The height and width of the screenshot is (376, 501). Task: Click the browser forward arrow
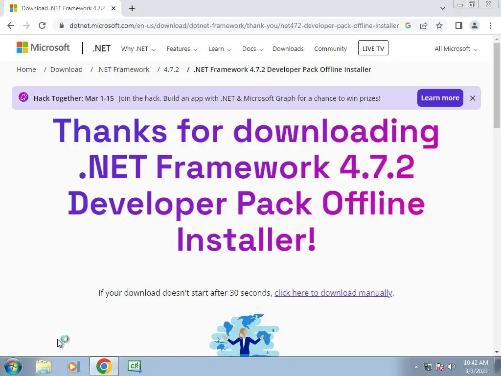[26, 25]
